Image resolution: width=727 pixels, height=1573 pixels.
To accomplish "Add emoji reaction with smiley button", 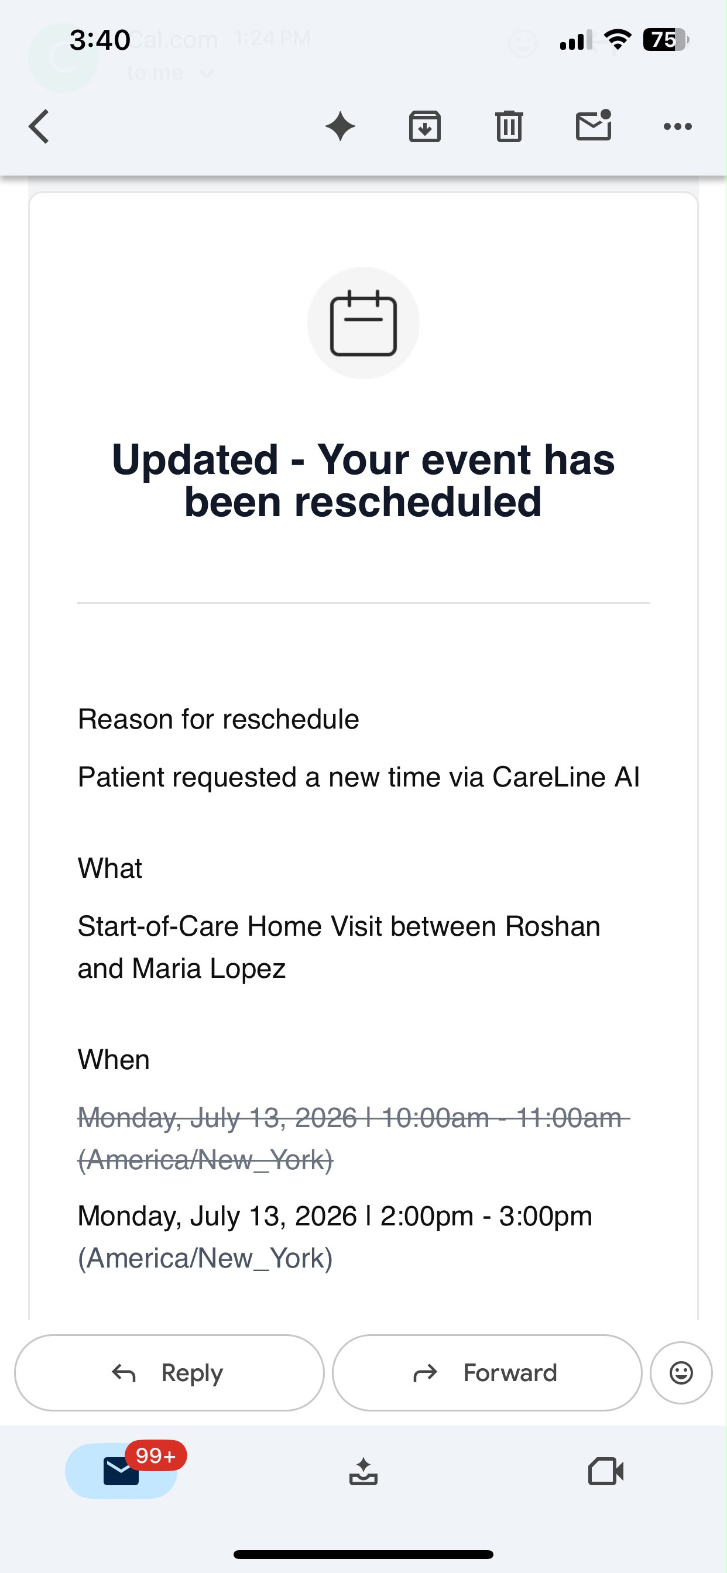I will click(x=681, y=1373).
